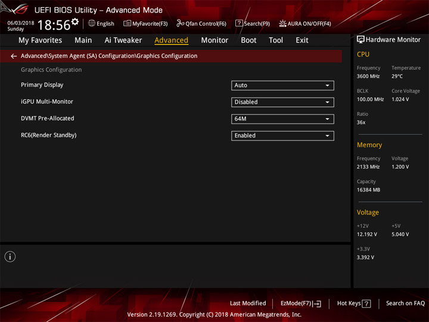Screen dimensions: 429x322
Task: Click the 06/03/2018 date
Action: 21,23
